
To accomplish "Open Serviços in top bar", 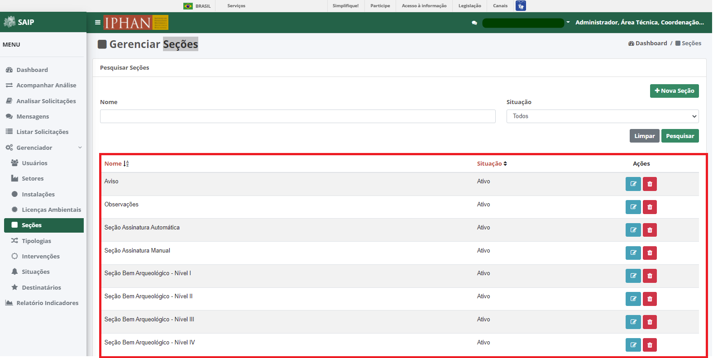I will 236,6.
